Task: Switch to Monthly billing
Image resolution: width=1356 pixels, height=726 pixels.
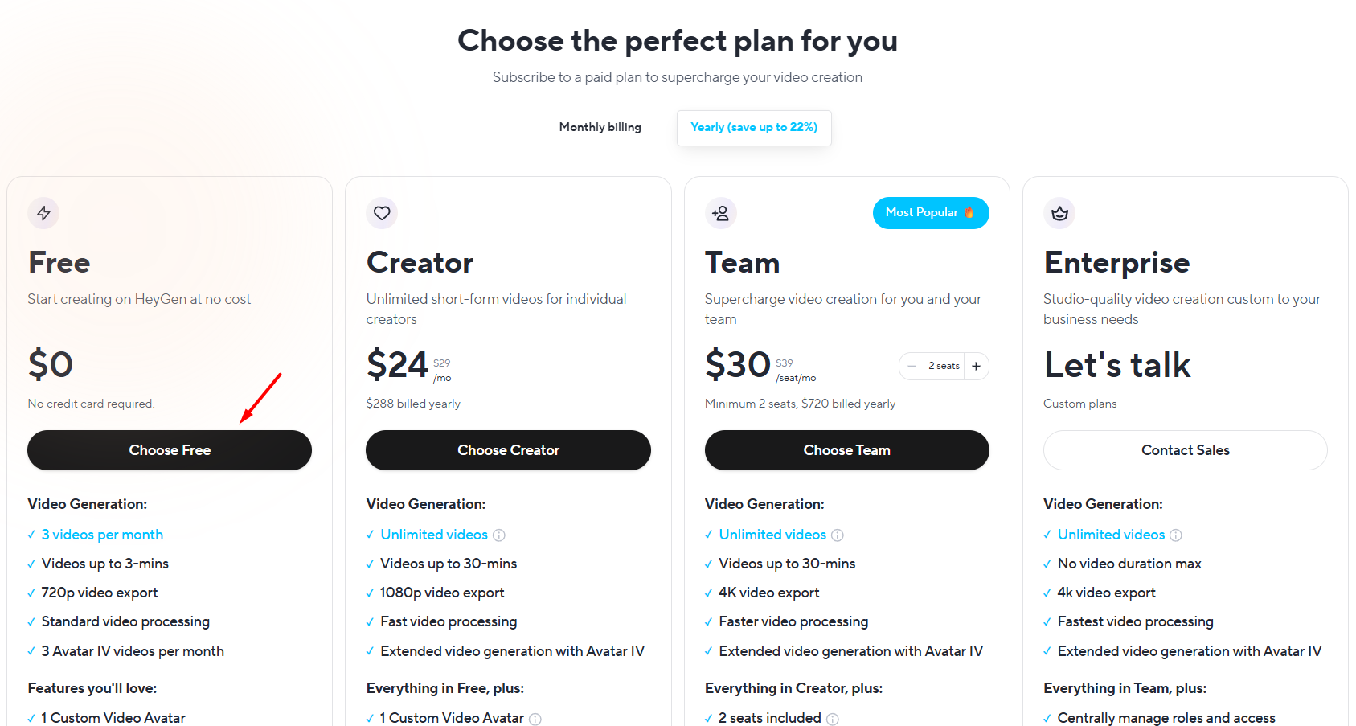Action: coord(600,127)
